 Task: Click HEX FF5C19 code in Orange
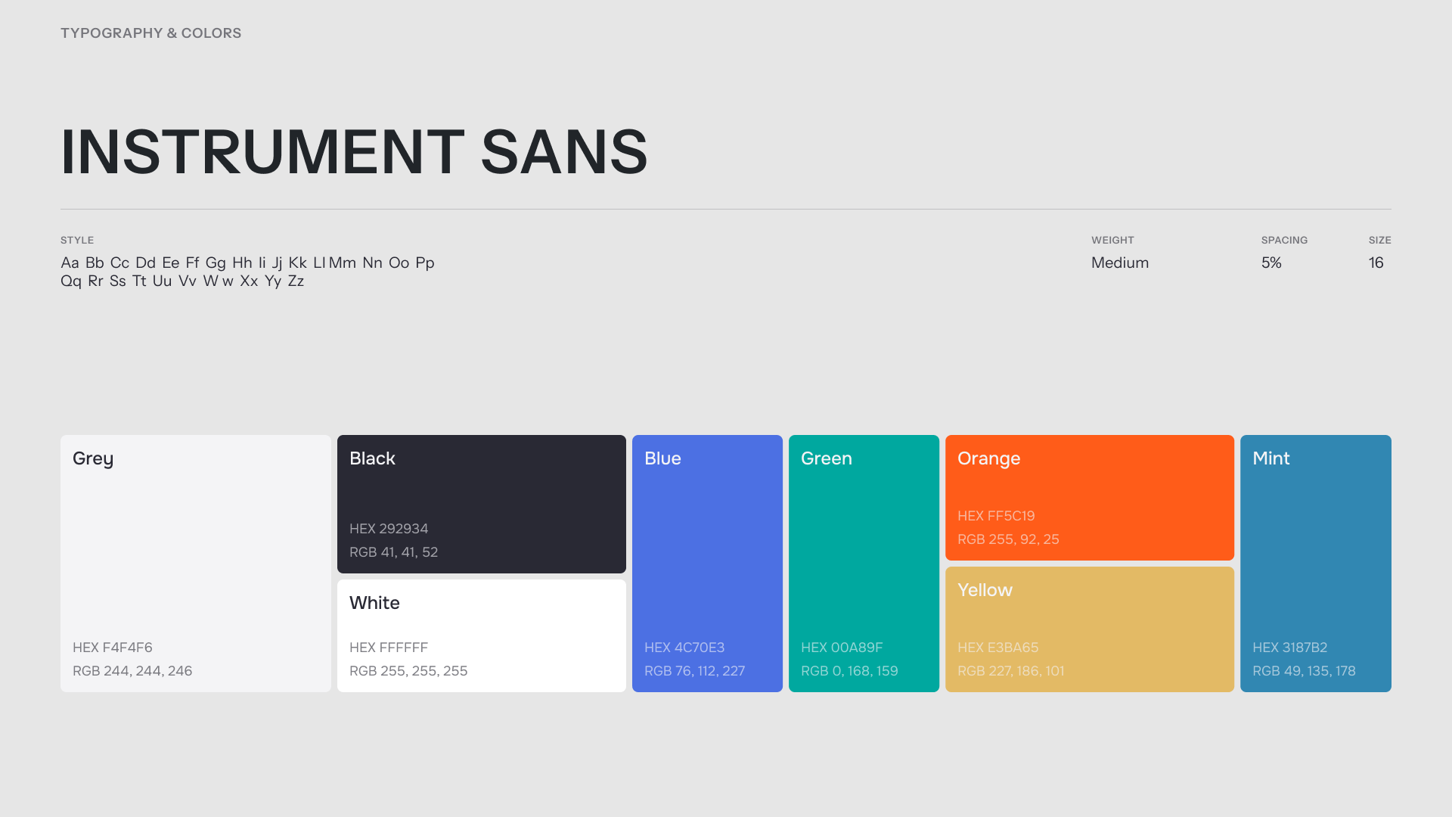click(x=996, y=516)
